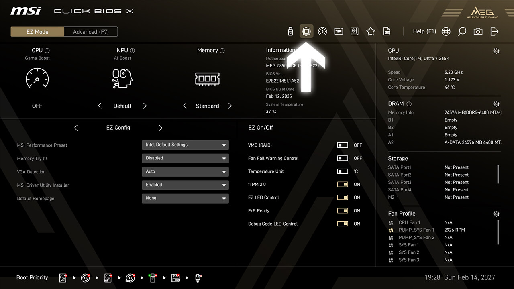Click the NPU AI Boost head icon
The image size is (514, 289).
(x=122, y=78)
